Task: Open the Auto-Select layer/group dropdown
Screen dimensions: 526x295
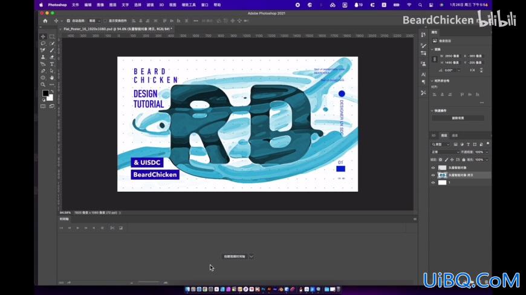Action: click(94, 21)
